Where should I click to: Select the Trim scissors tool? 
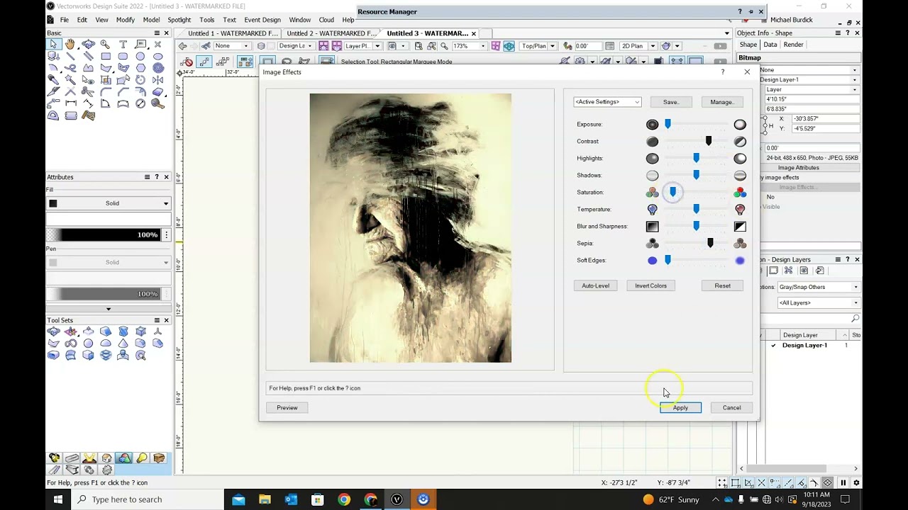coord(88,91)
